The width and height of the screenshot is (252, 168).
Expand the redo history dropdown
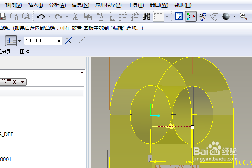point(67,16)
